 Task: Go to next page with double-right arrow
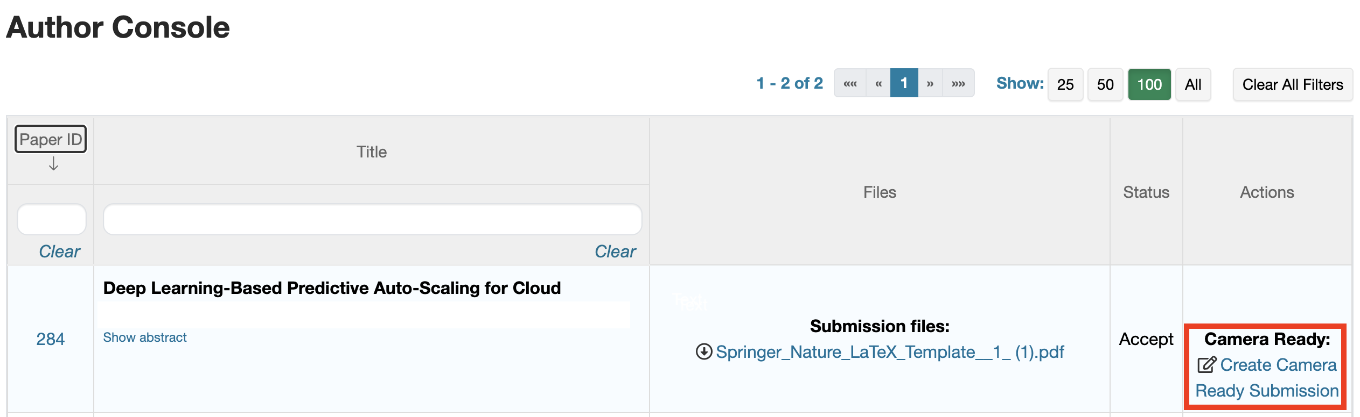(930, 83)
